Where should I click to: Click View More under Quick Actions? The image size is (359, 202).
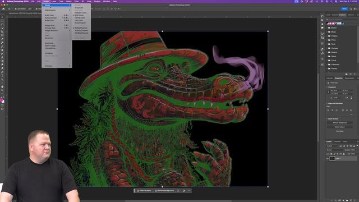pyautogui.click(x=340, y=131)
